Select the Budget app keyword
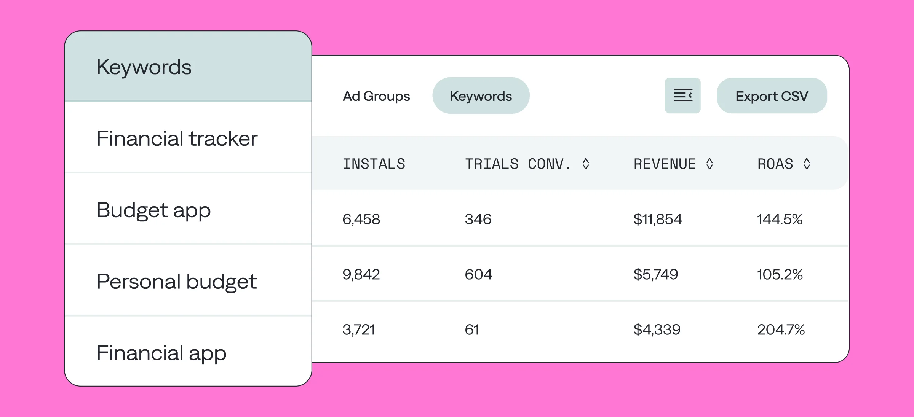The width and height of the screenshot is (914, 417). tap(154, 210)
